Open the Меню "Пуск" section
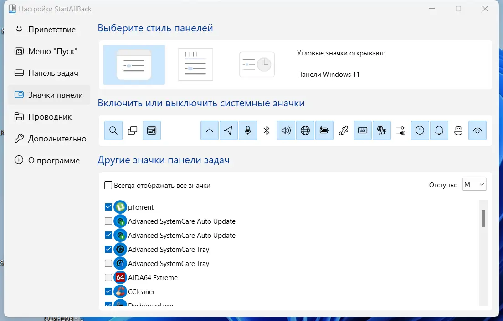 point(49,51)
